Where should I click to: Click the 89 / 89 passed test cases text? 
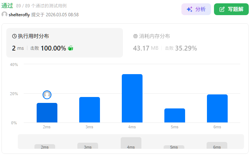click(41, 6)
